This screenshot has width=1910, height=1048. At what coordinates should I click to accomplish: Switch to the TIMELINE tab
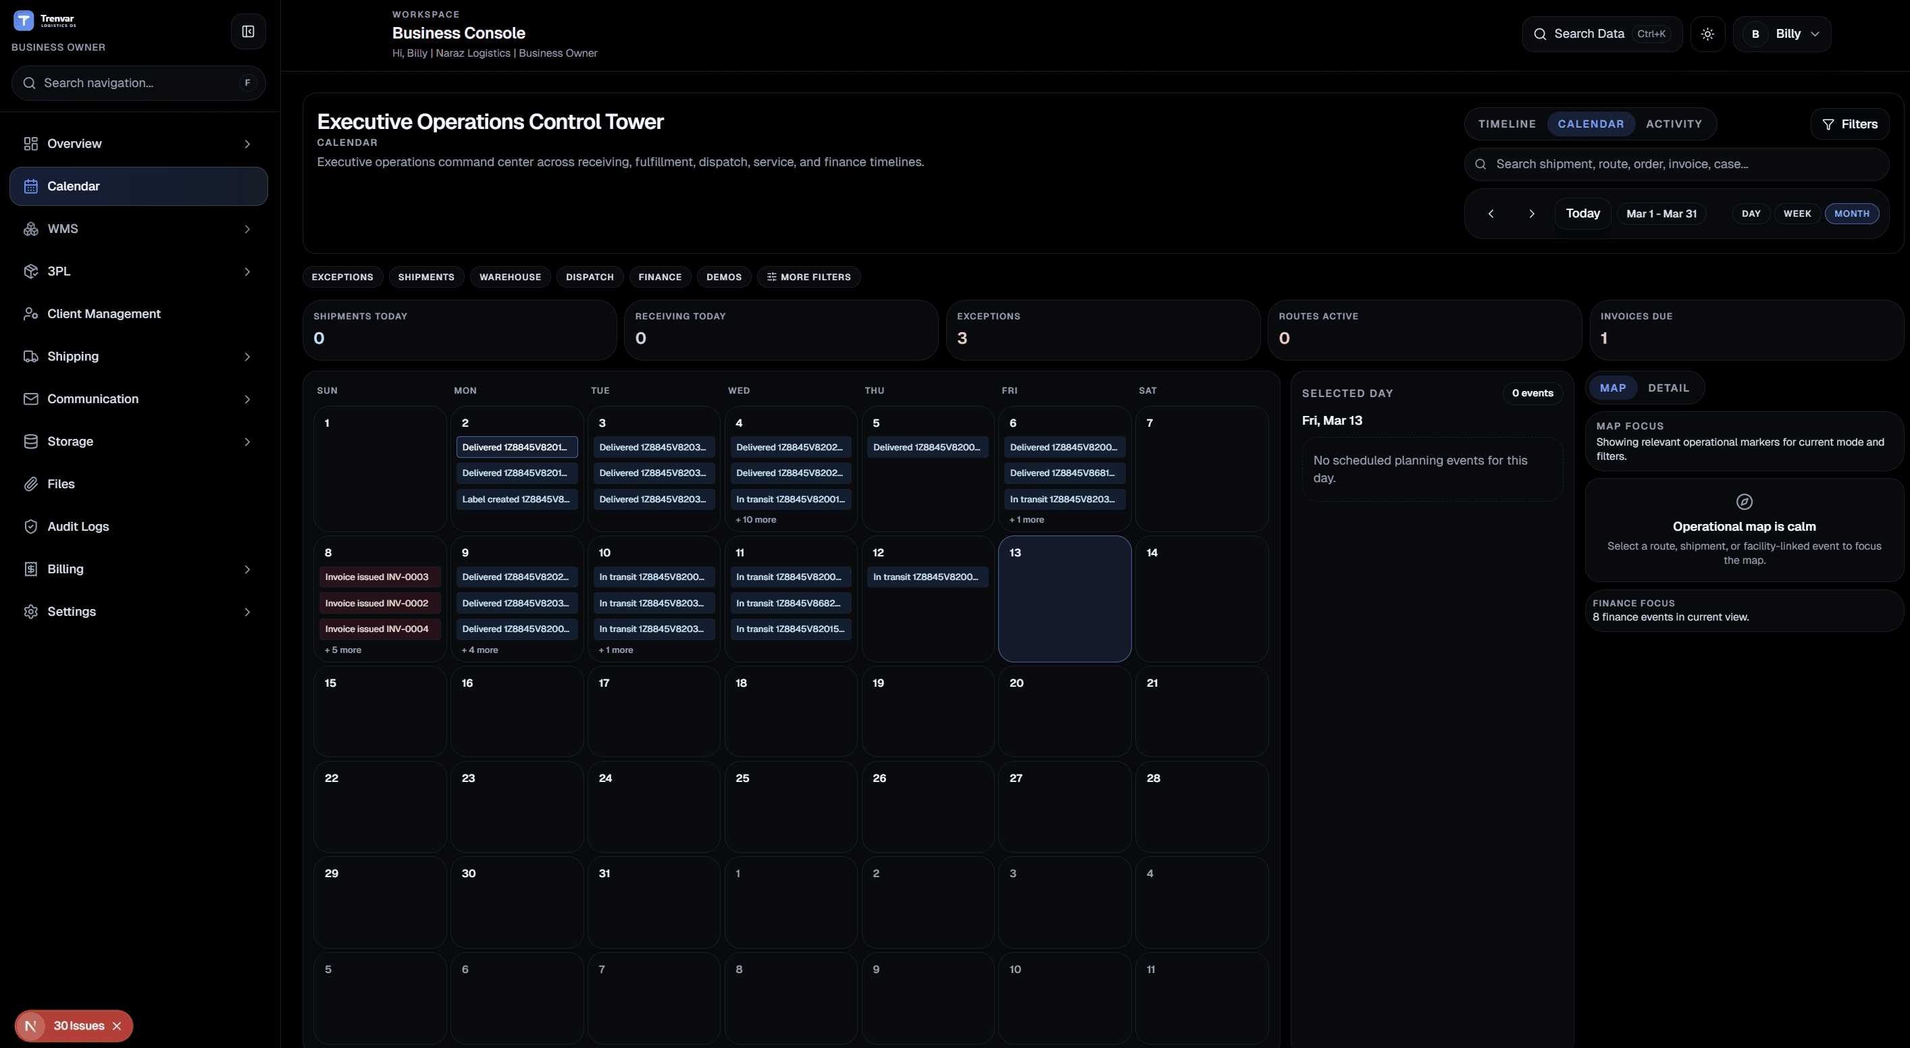click(x=1507, y=123)
